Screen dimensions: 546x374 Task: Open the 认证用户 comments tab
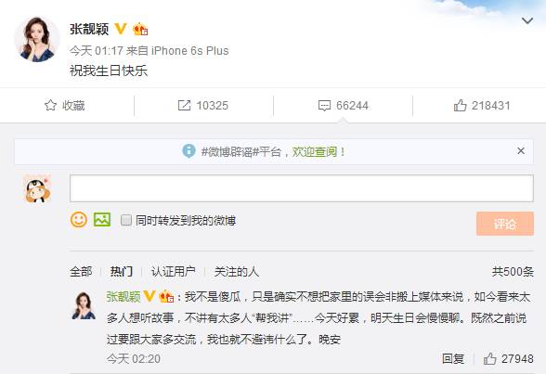pyautogui.click(x=173, y=271)
